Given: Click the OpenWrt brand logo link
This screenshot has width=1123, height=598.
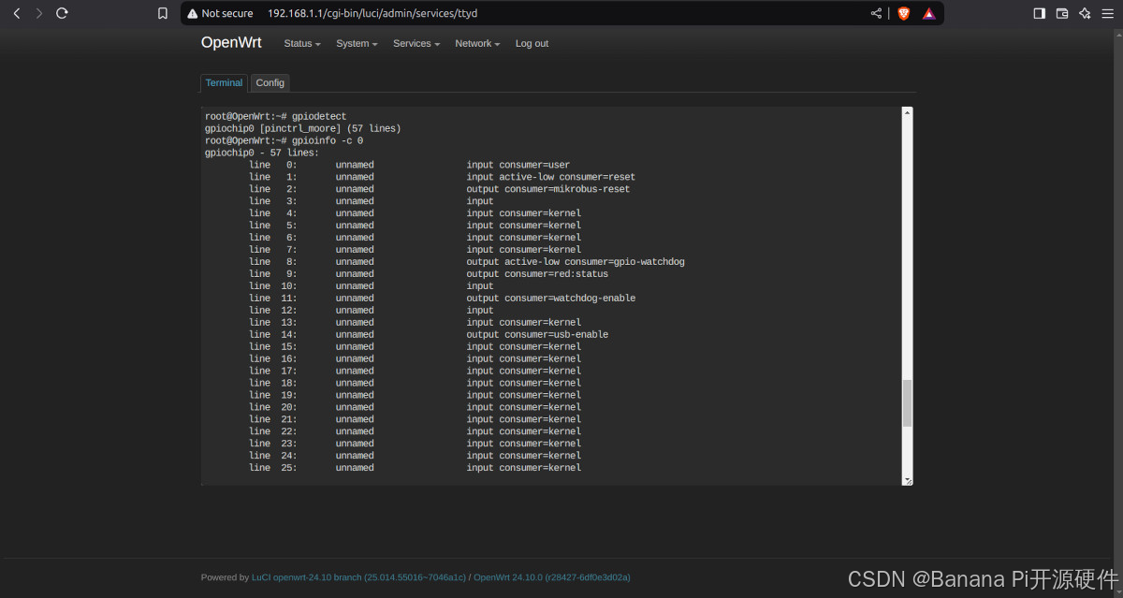Looking at the screenshot, I should (231, 43).
